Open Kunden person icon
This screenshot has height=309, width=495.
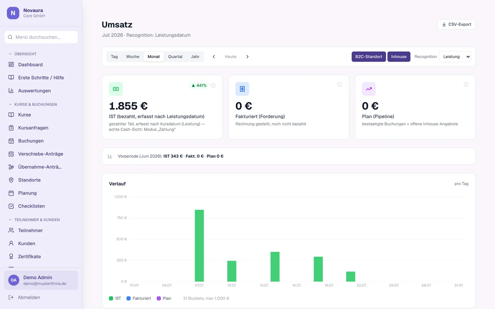[x=11, y=243]
